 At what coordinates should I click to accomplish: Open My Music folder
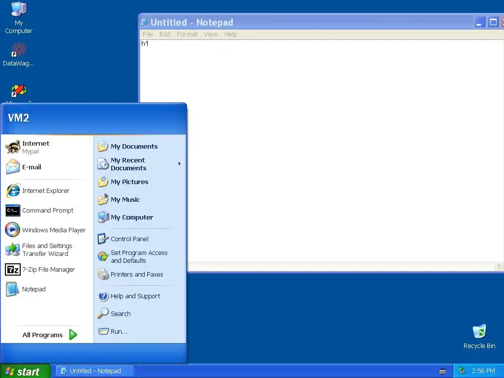140,200
